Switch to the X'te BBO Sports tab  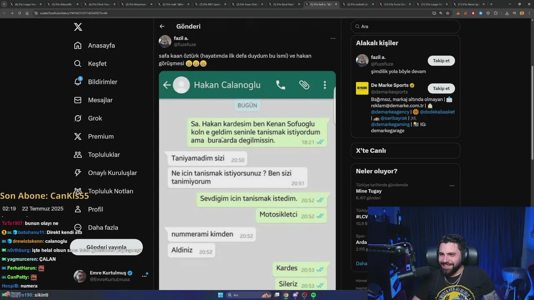[x=210, y=4]
